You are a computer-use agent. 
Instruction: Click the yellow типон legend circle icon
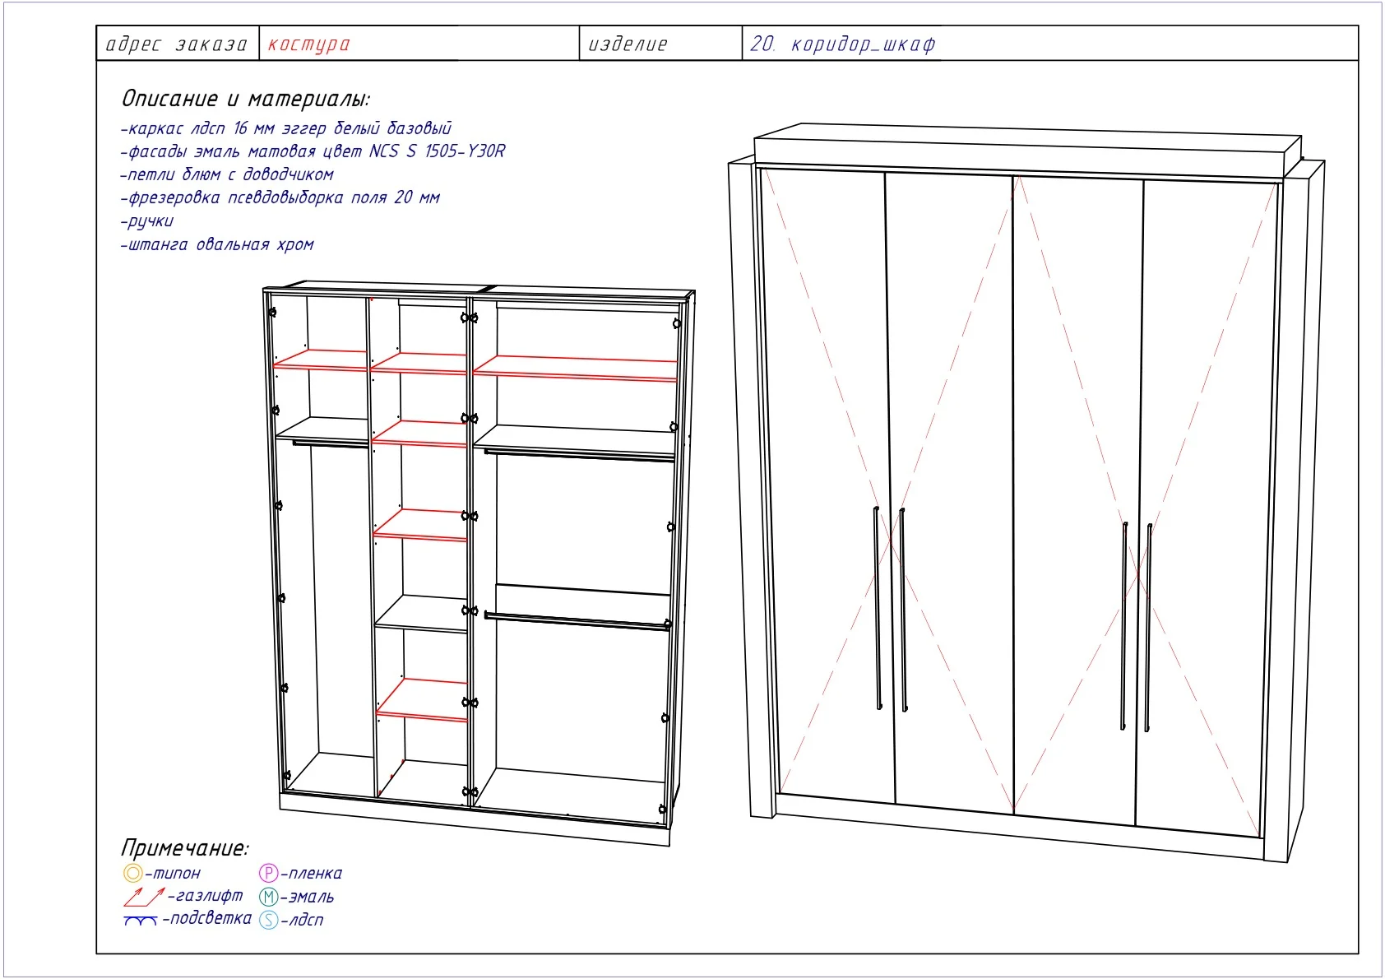pos(132,873)
